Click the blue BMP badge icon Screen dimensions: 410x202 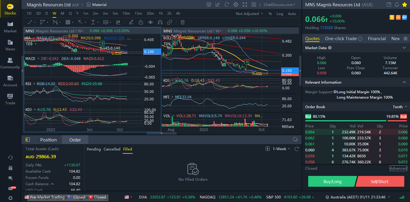click(x=404, y=17)
